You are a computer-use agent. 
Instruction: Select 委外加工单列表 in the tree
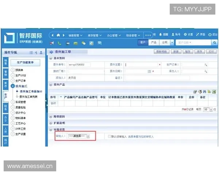28,97
